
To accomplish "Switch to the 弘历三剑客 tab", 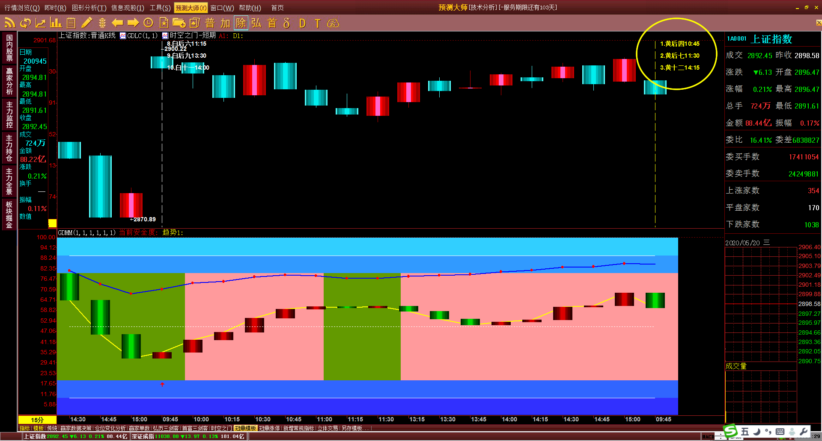I will [166, 428].
